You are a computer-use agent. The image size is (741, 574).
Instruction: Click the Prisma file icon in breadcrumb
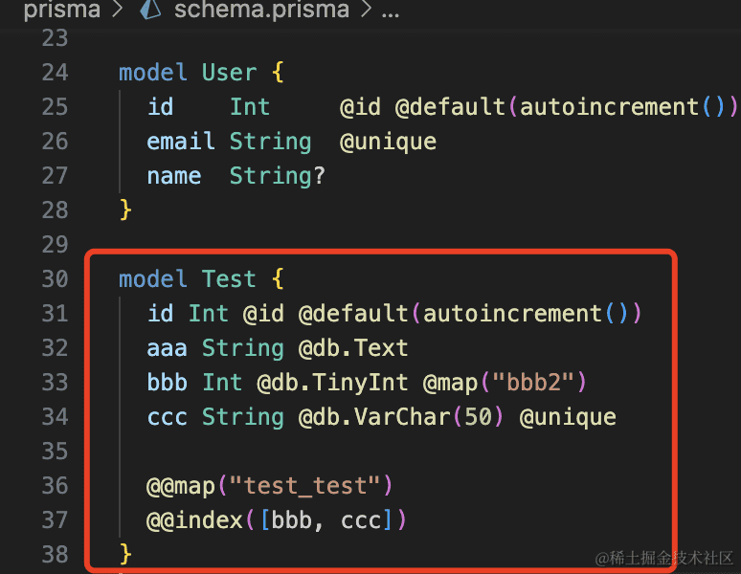click(150, 11)
